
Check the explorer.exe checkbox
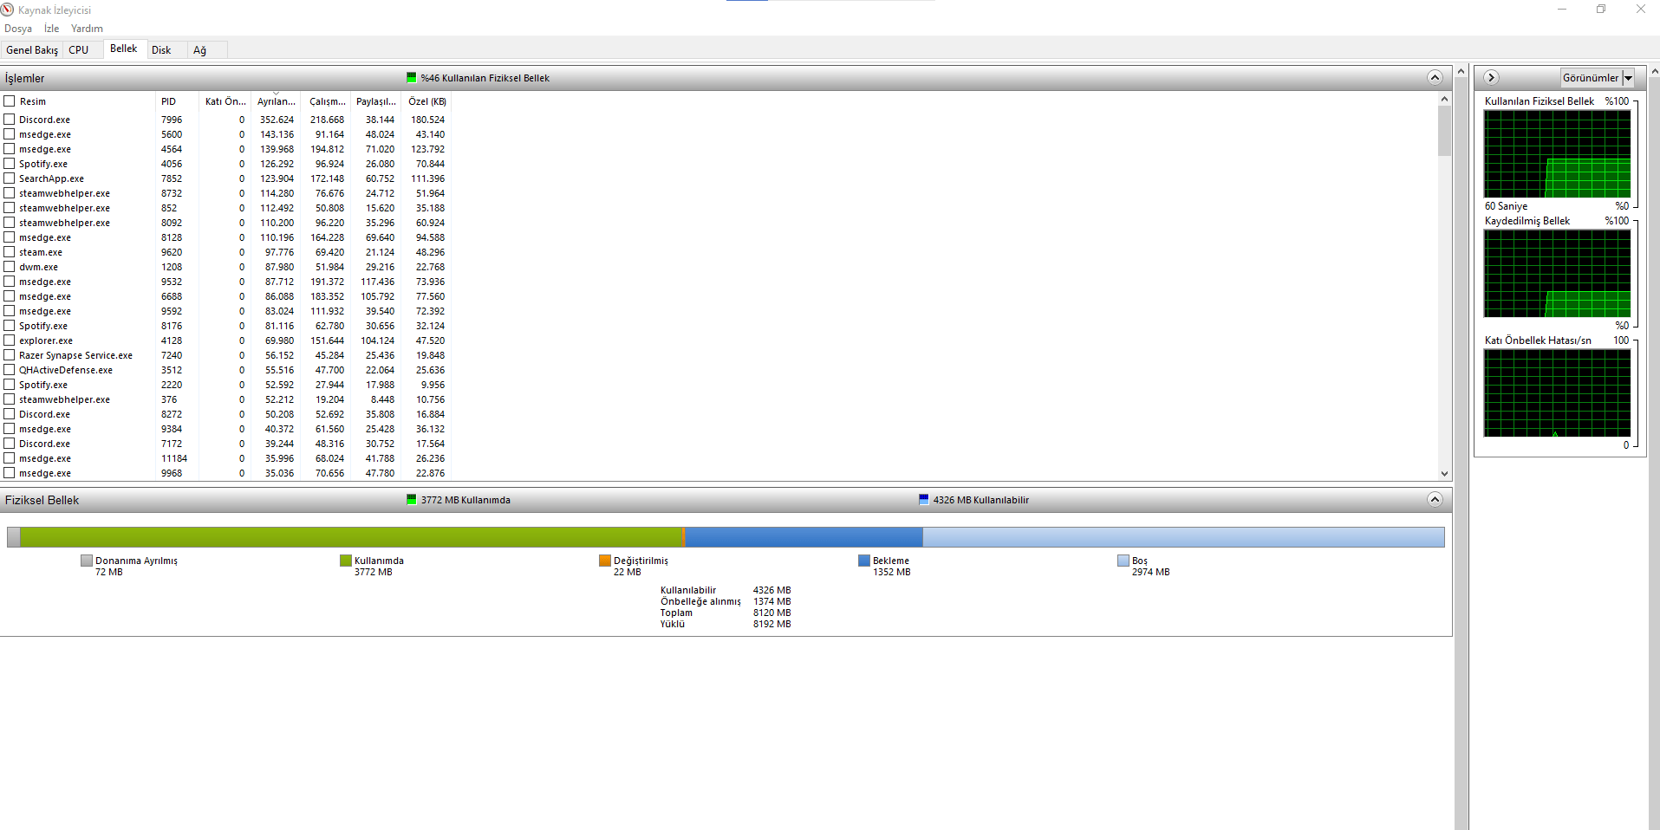10,340
